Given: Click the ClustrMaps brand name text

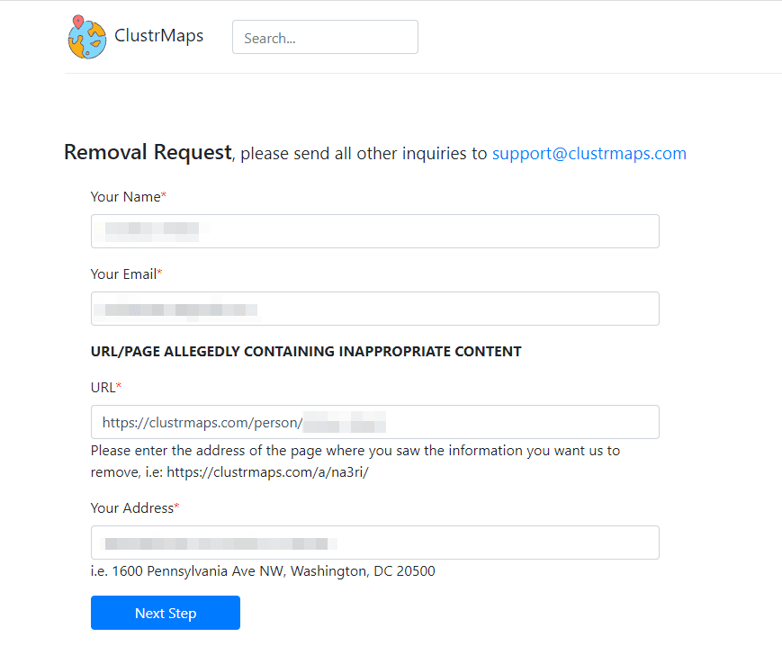Looking at the screenshot, I should [x=158, y=36].
